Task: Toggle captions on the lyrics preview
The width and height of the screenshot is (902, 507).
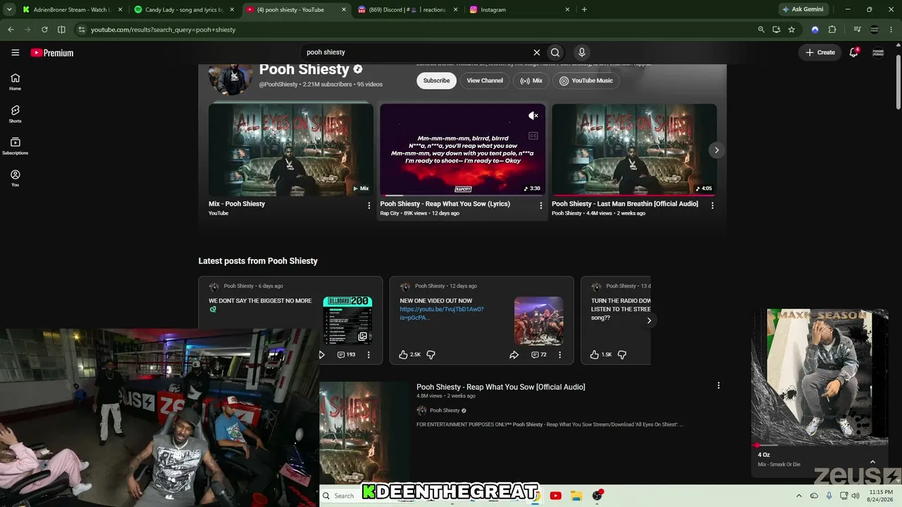Action: coord(533,136)
